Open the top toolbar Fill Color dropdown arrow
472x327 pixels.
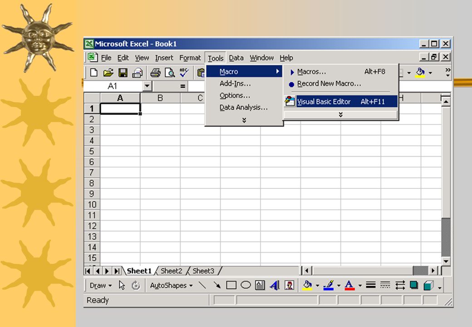(430, 73)
